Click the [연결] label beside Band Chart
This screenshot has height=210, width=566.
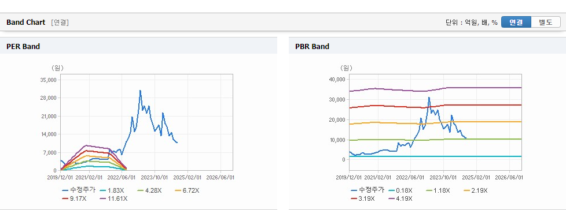click(60, 22)
